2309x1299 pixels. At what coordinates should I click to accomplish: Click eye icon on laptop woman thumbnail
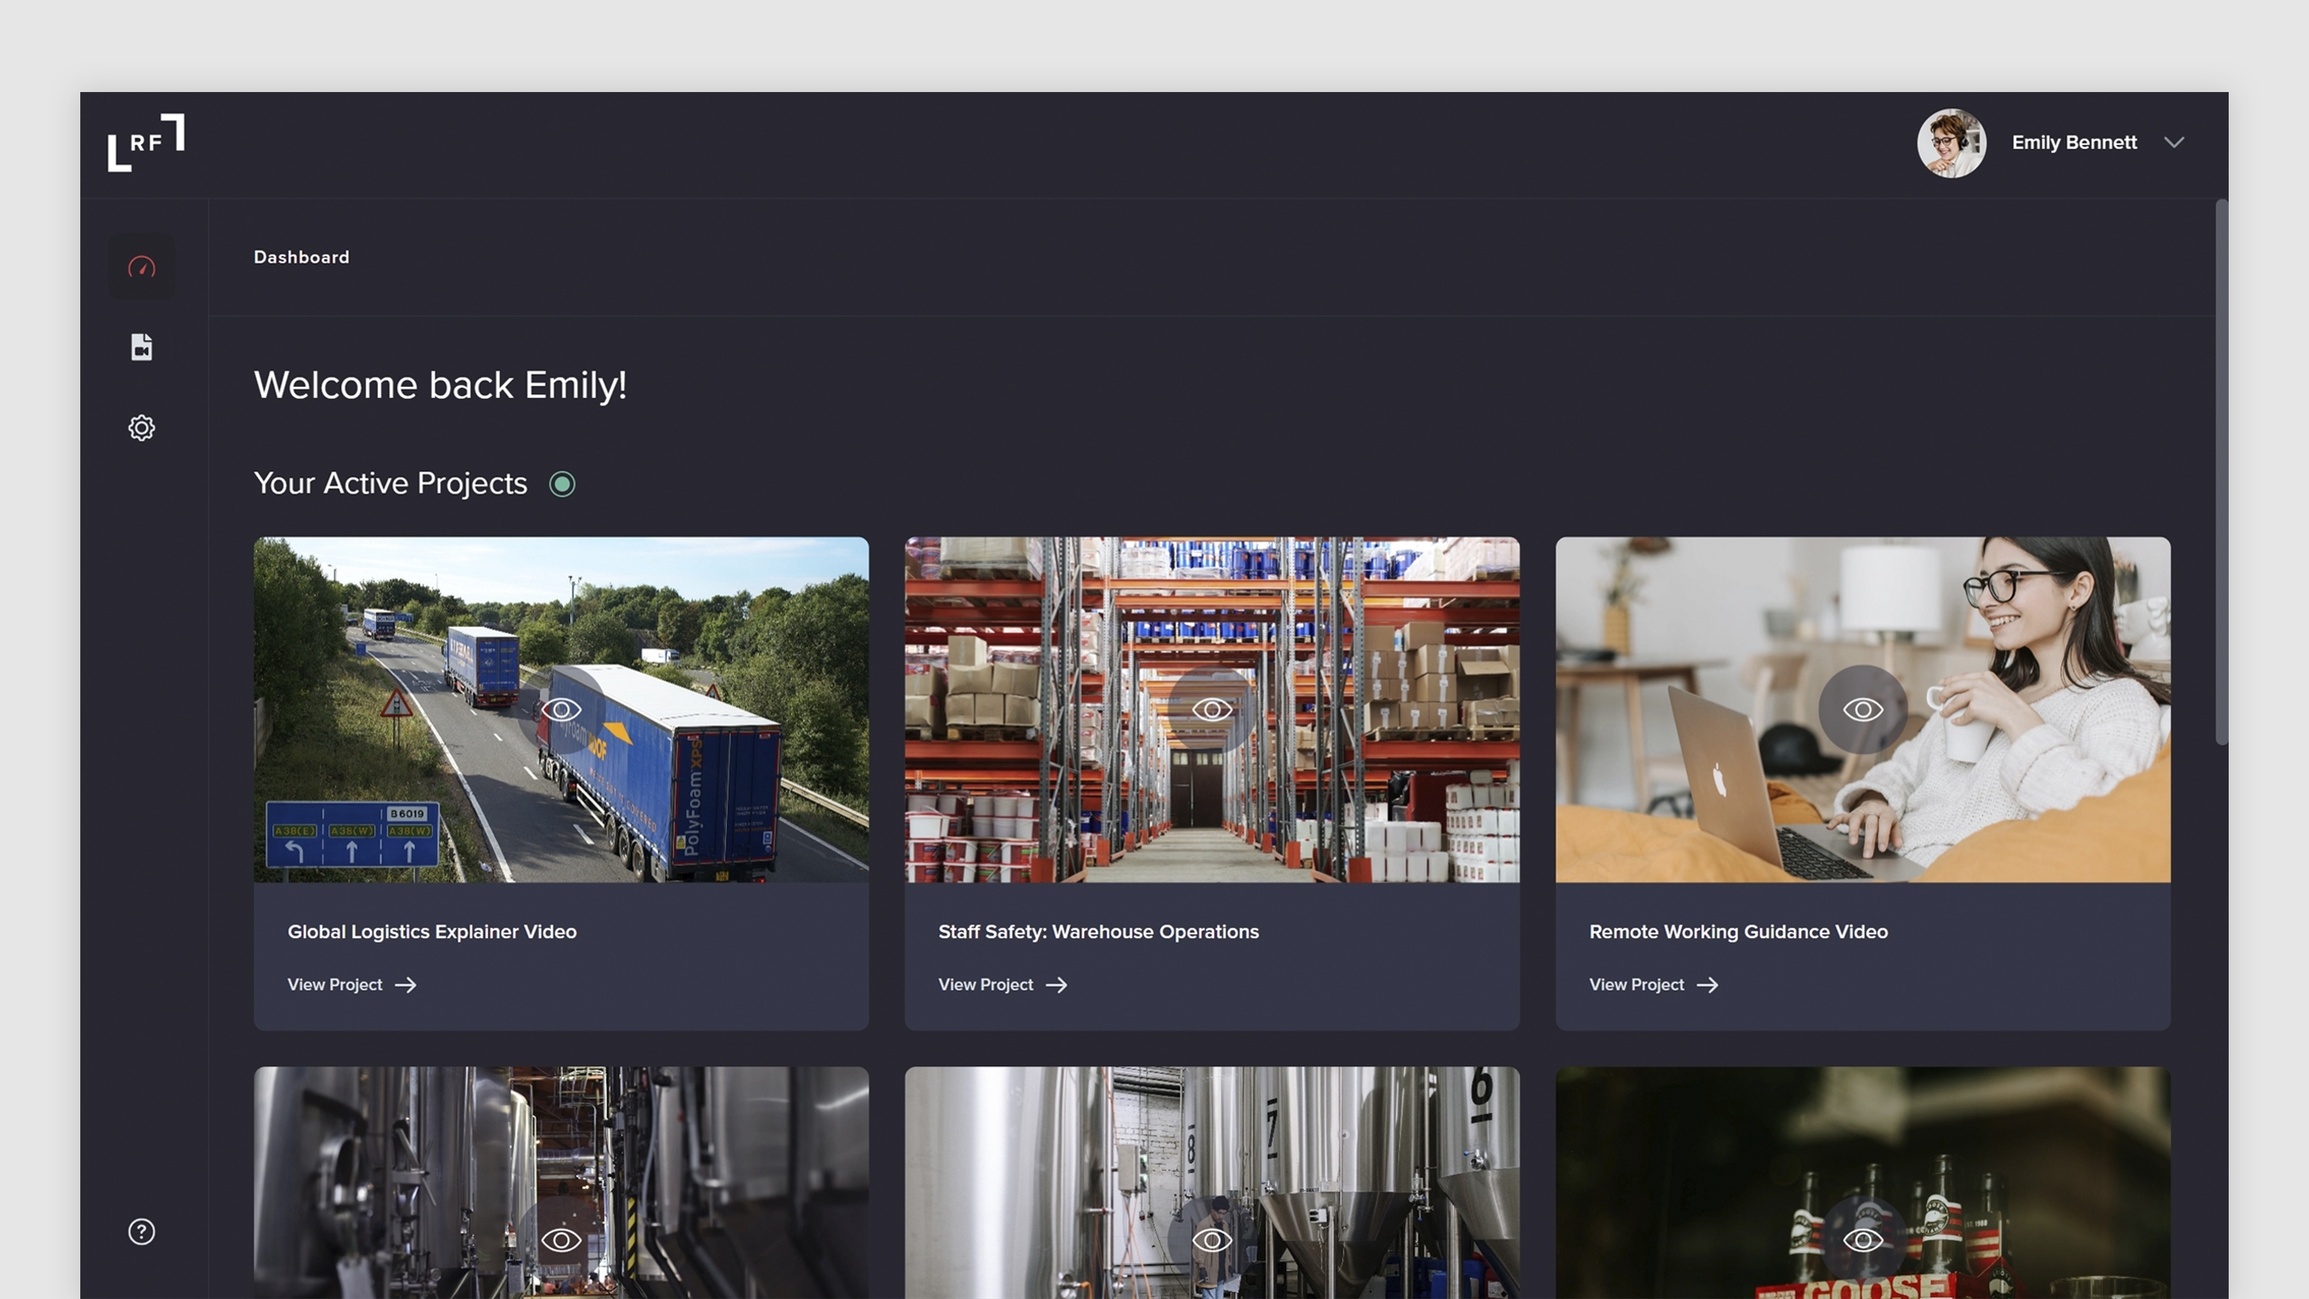coord(1863,710)
